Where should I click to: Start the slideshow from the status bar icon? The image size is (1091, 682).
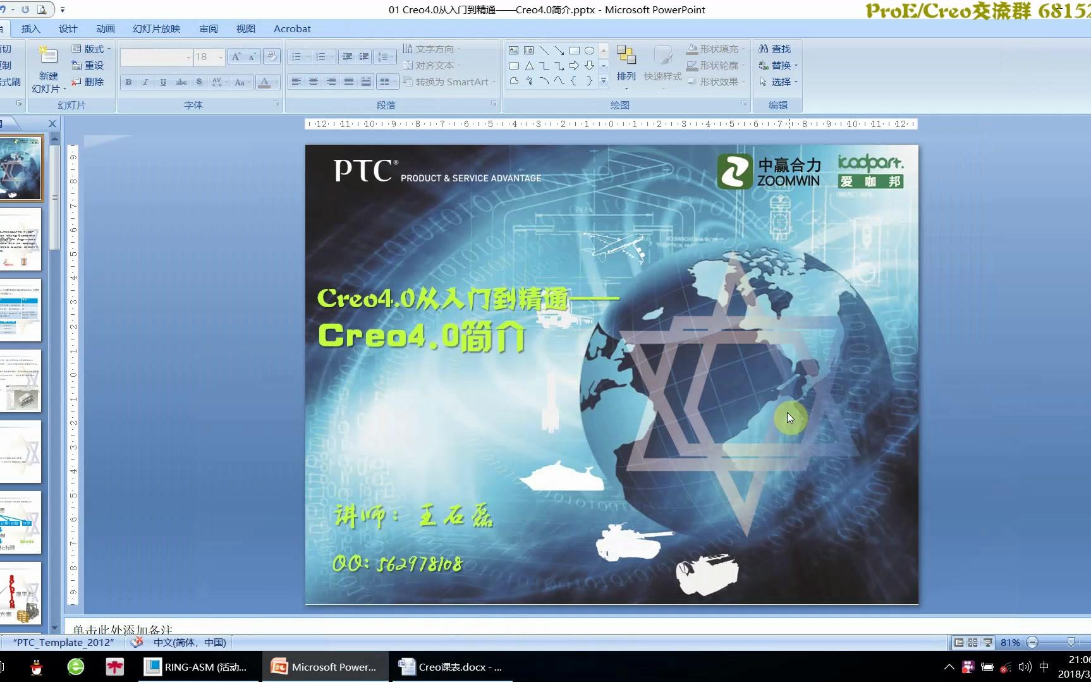tap(987, 642)
